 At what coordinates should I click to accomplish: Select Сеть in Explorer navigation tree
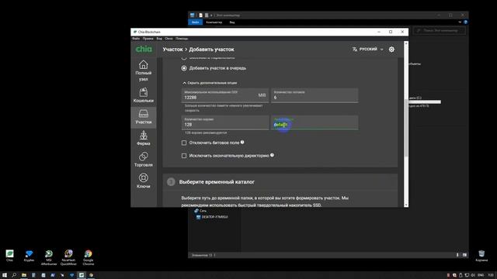pos(200,211)
